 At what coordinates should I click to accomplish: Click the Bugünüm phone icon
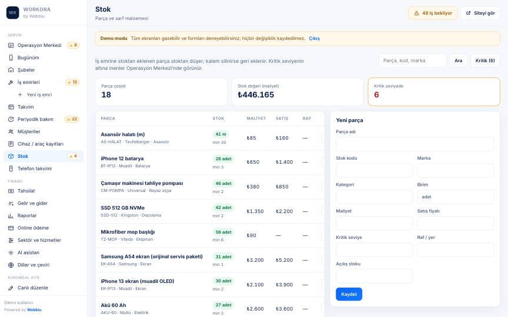(x=11, y=58)
